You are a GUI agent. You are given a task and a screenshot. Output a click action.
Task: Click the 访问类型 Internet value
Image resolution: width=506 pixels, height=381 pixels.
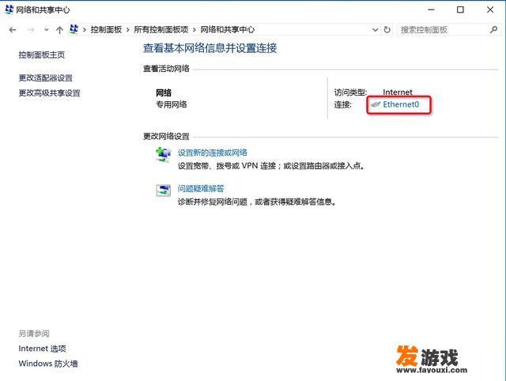pyautogui.click(x=398, y=92)
